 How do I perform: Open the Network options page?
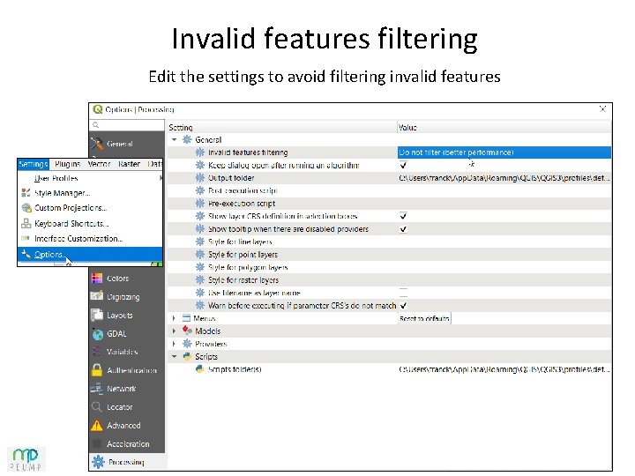tap(121, 389)
